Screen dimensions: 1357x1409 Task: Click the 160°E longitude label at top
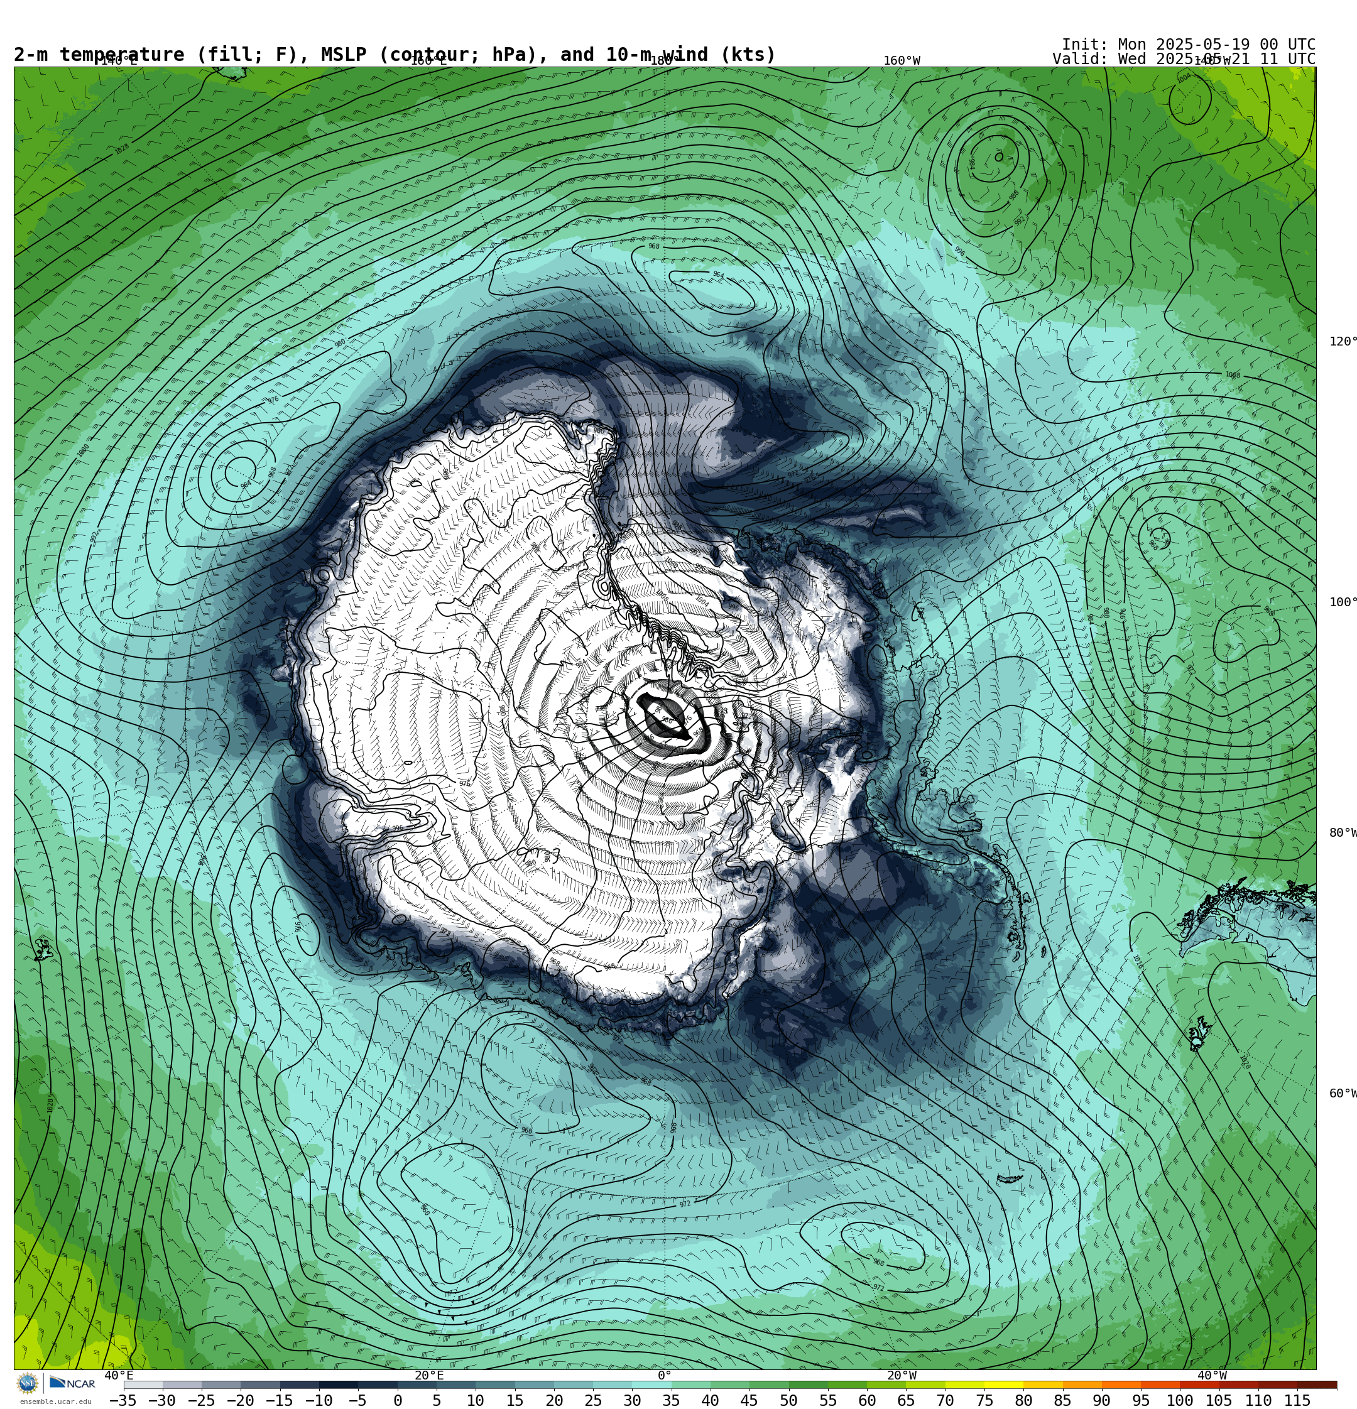click(x=428, y=61)
